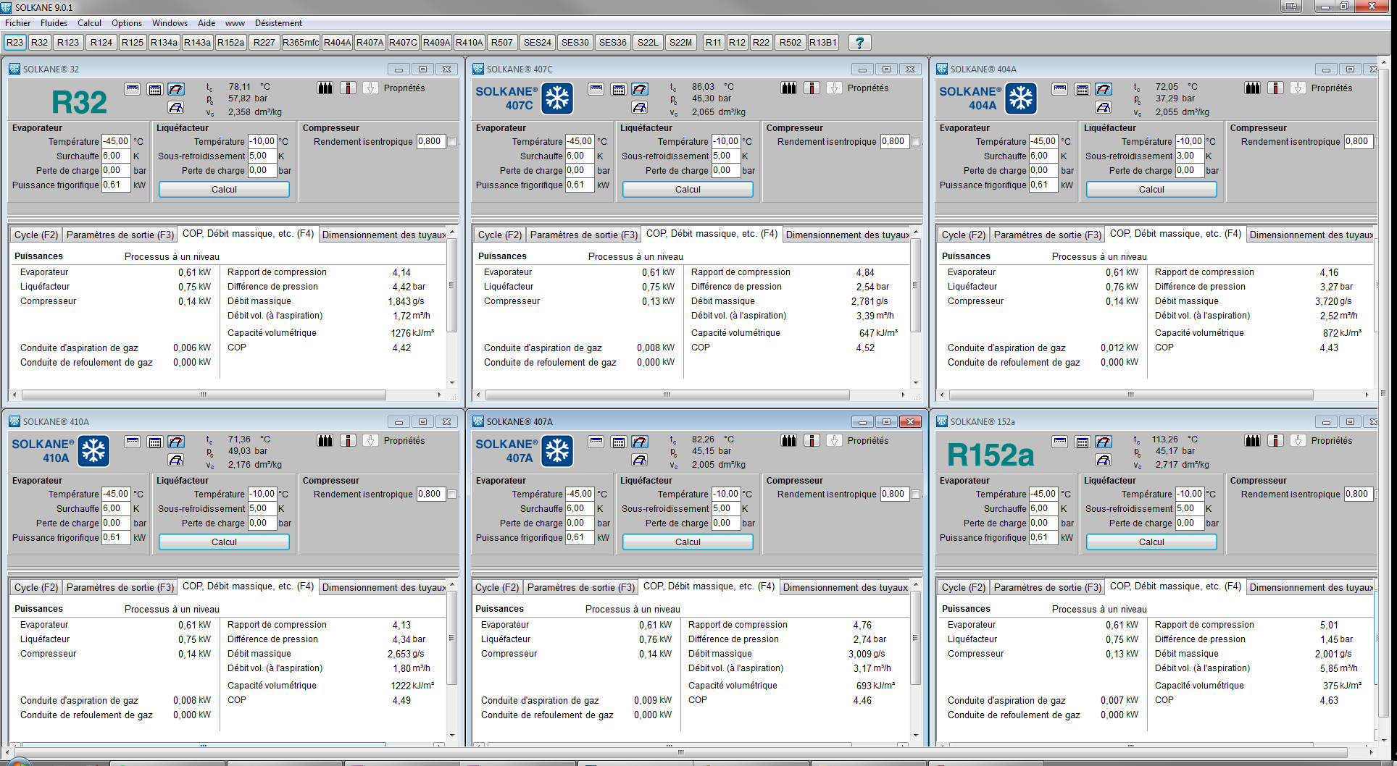Click down-arrow Propriétés icon in SOLKANE 407A window
The width and height of the screenshot is (1397, 766).
[x=834, y=441]
